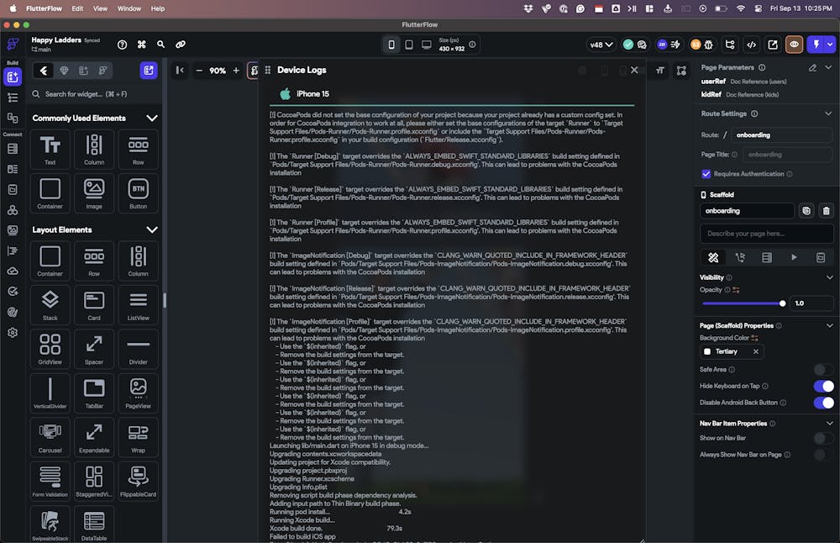Collapse the Page Parameters section
This screenshot has height=543, width=840.
[828, 67]
